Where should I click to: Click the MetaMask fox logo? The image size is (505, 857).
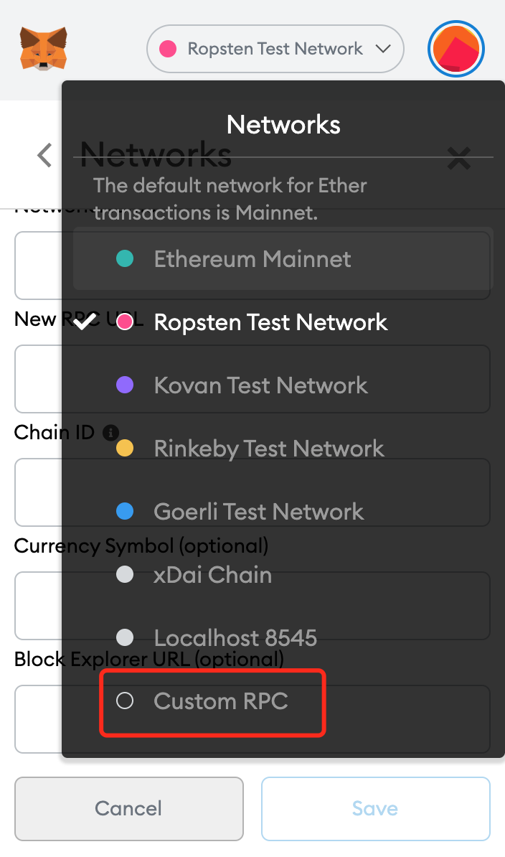tap(44, 49)
